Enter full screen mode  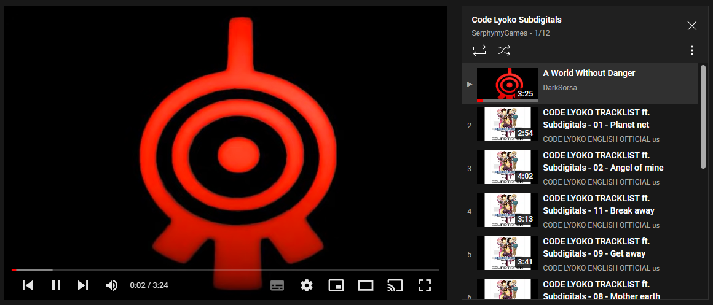point(424,285)
